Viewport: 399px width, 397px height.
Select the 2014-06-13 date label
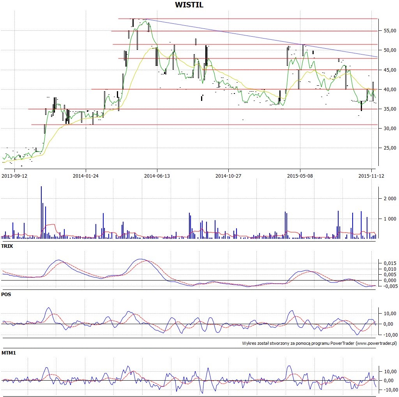click(x=157, y=176)
